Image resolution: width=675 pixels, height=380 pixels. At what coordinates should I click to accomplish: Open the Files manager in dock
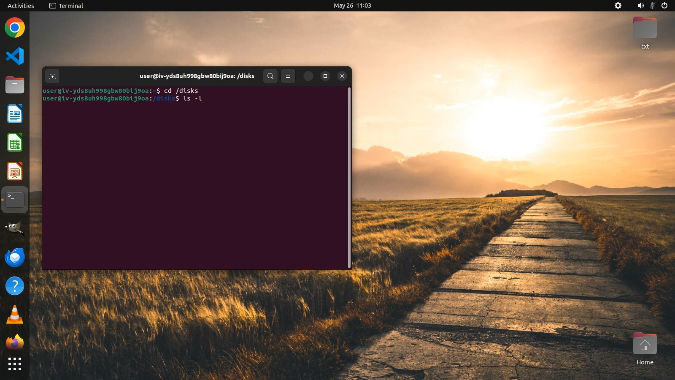[15, 85]
